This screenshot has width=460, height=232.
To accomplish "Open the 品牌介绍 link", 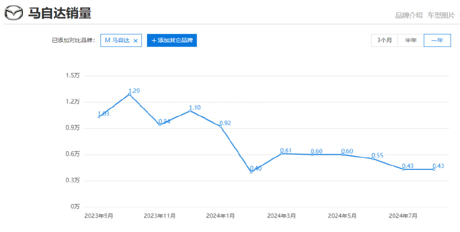I will (x=409, y=16).
